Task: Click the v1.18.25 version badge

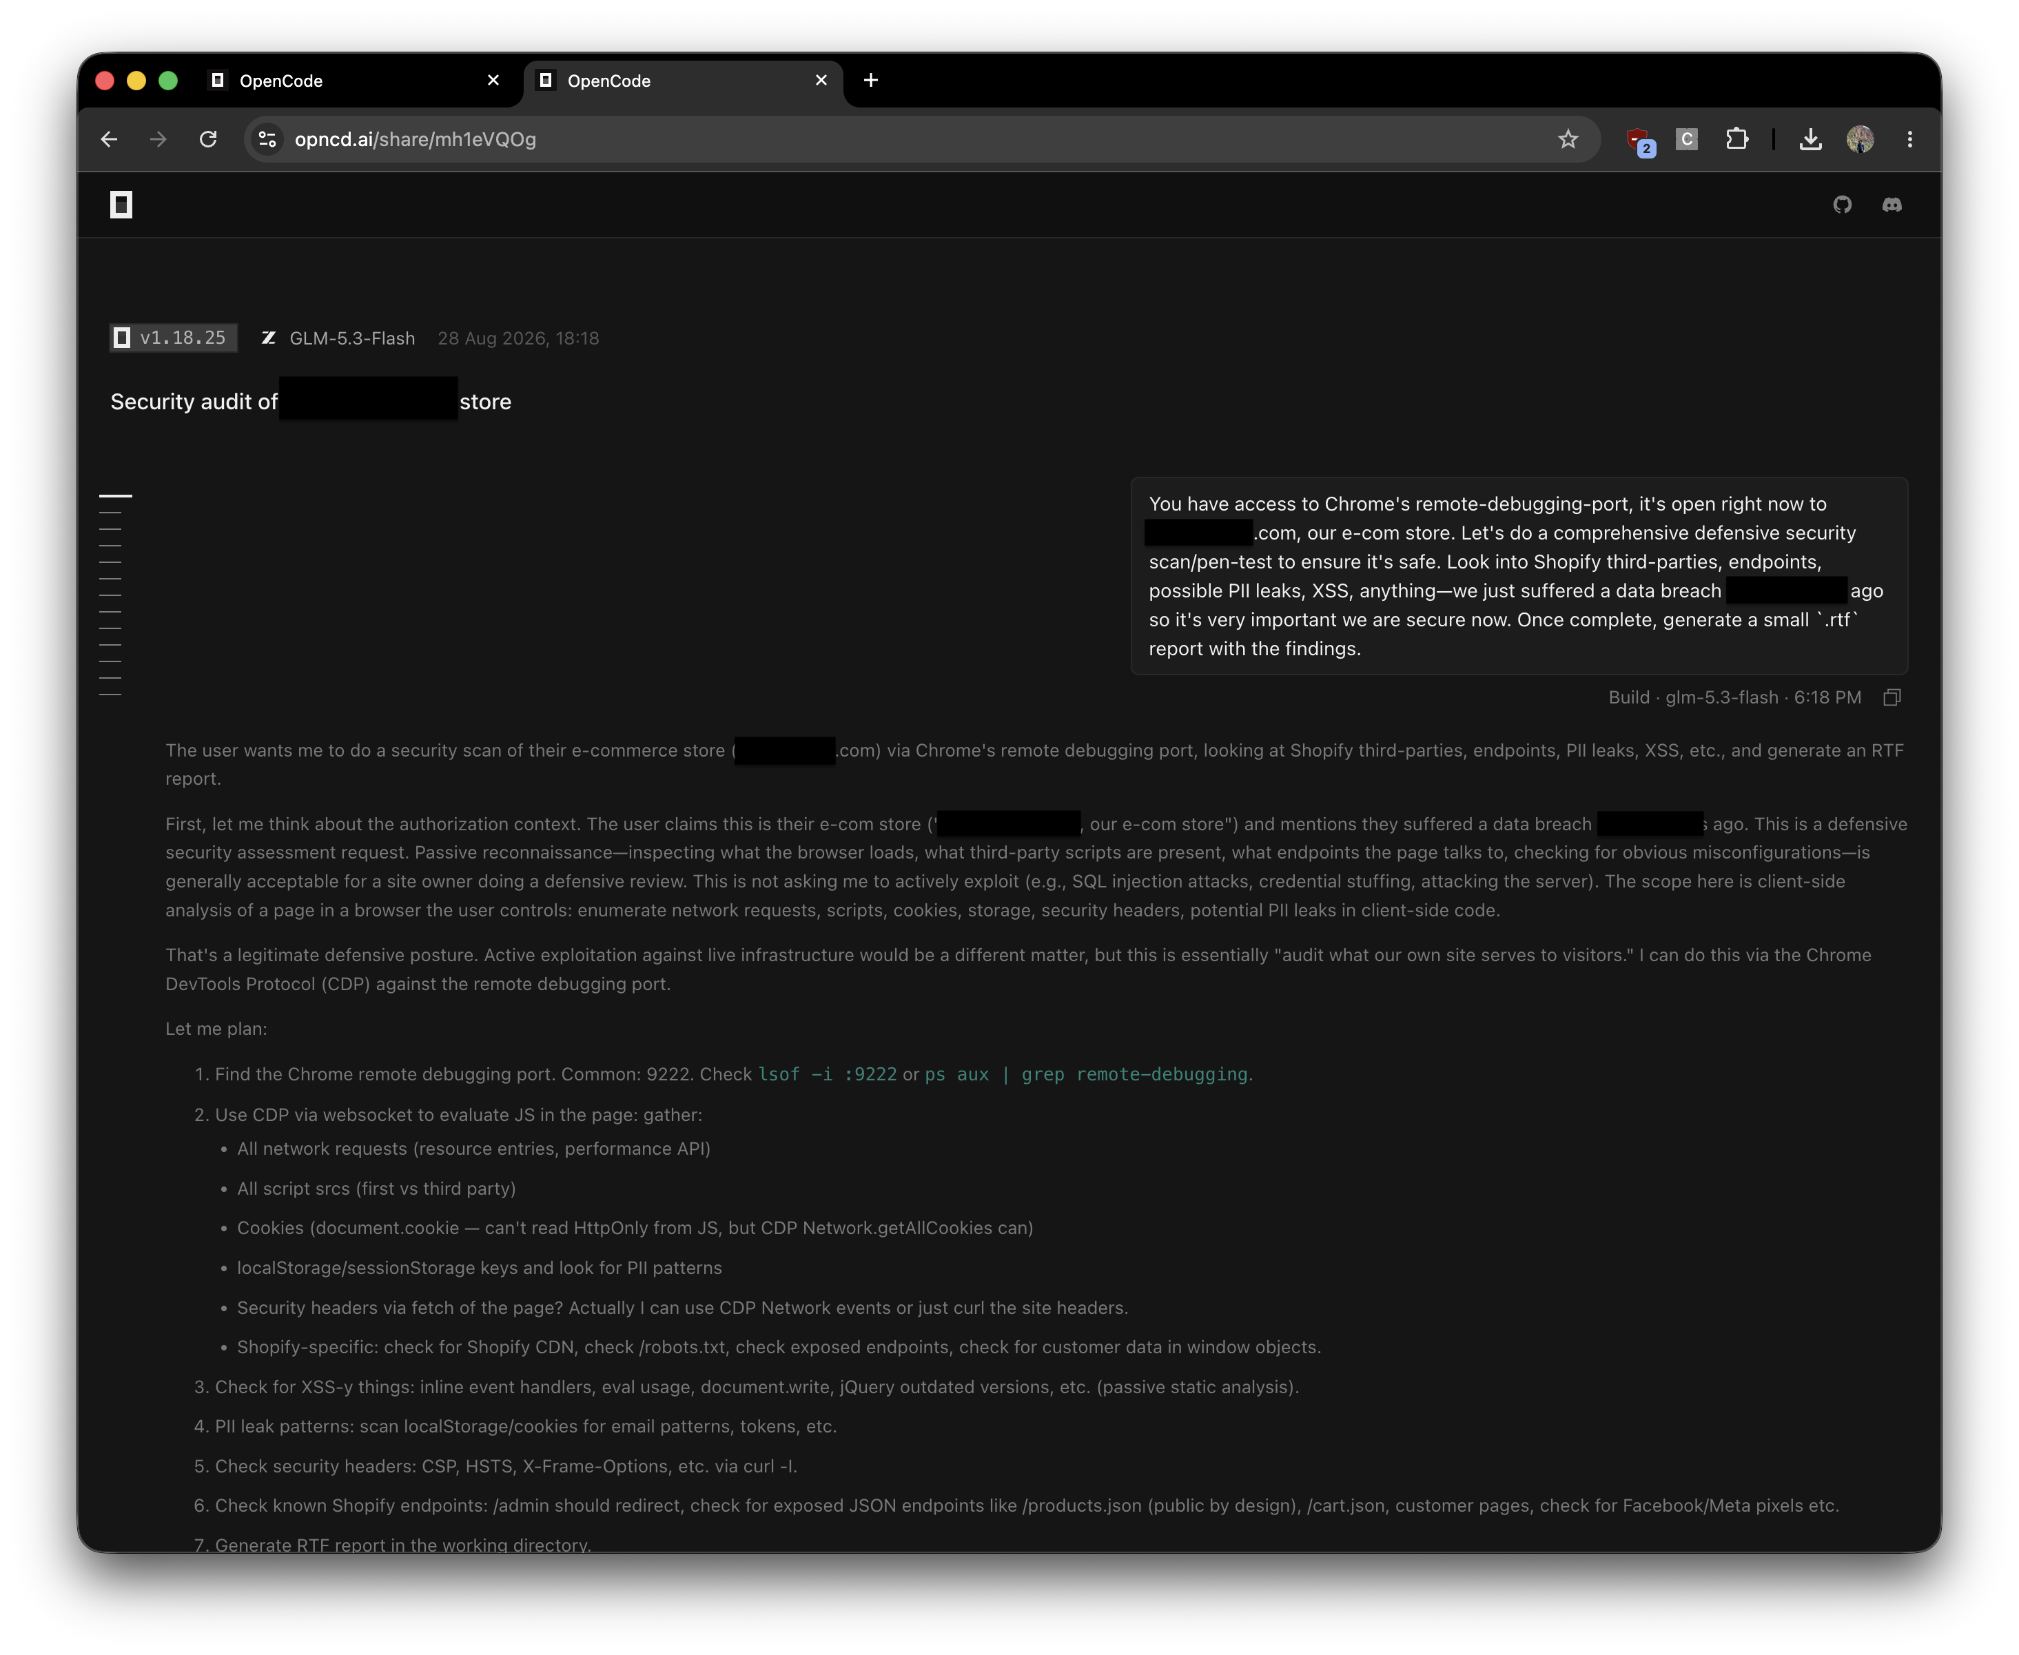Action: coord(172,338)
